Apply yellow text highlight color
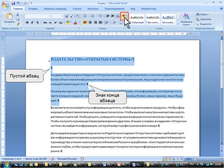224x168 pixels. (x=68, y=22)
